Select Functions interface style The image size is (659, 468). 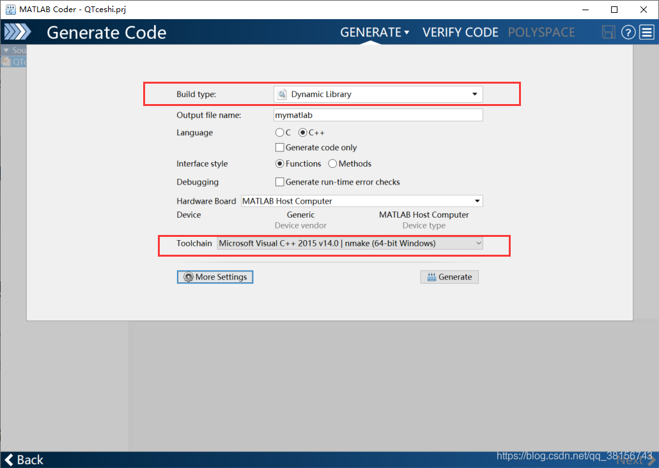[x=279, y=163]
